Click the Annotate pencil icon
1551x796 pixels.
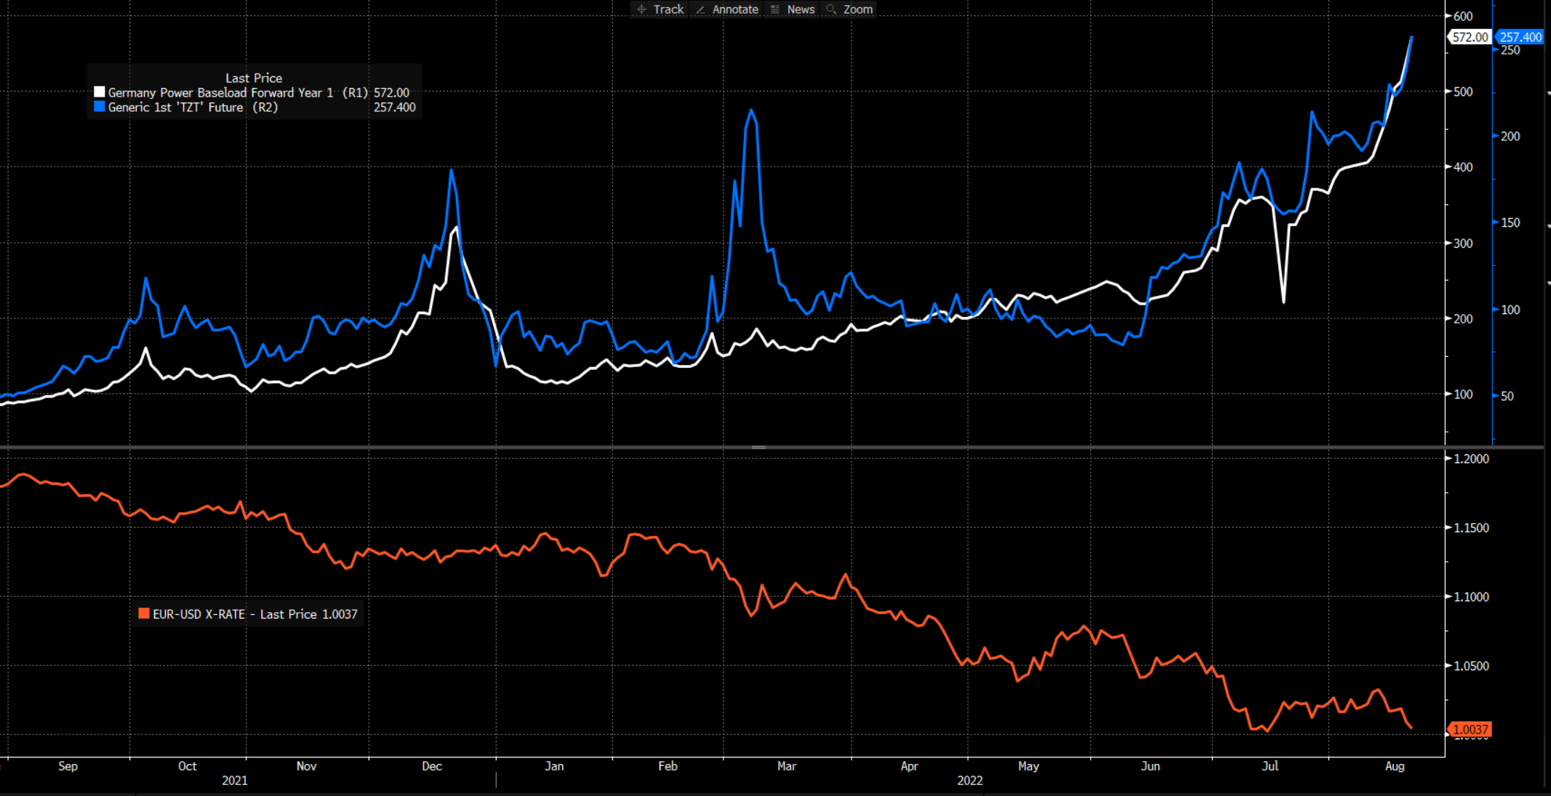(700, 9)
